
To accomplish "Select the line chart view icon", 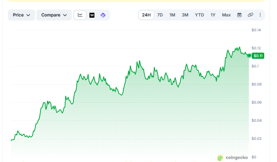I will (80, 15).
